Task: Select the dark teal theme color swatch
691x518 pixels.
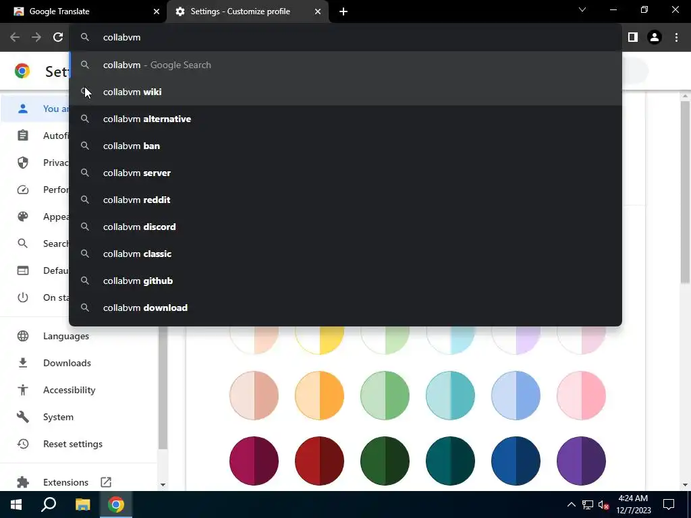Action: 450,461
